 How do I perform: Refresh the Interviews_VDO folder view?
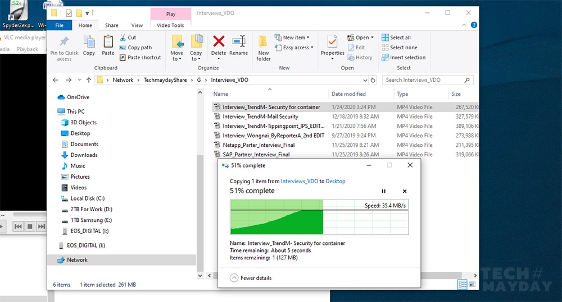pos(373,80)
